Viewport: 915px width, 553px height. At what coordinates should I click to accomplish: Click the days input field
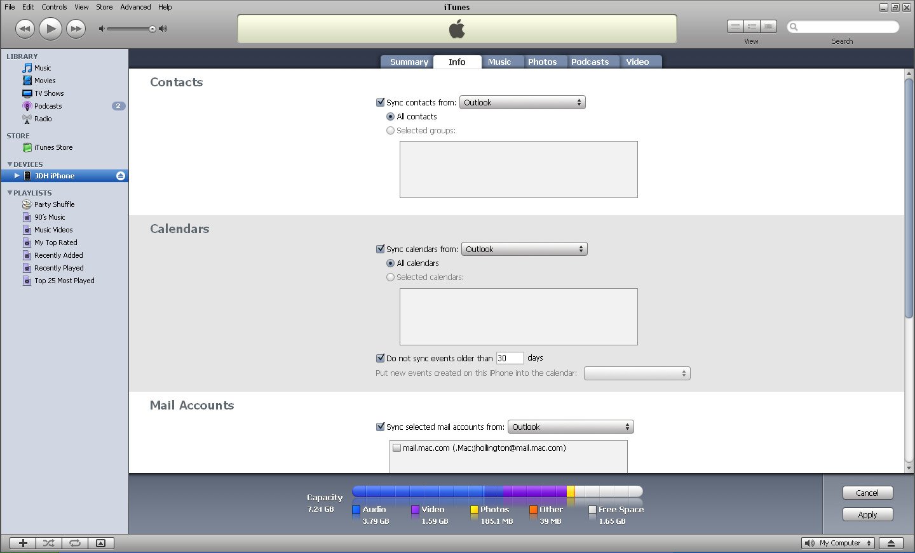coord(510,358)
